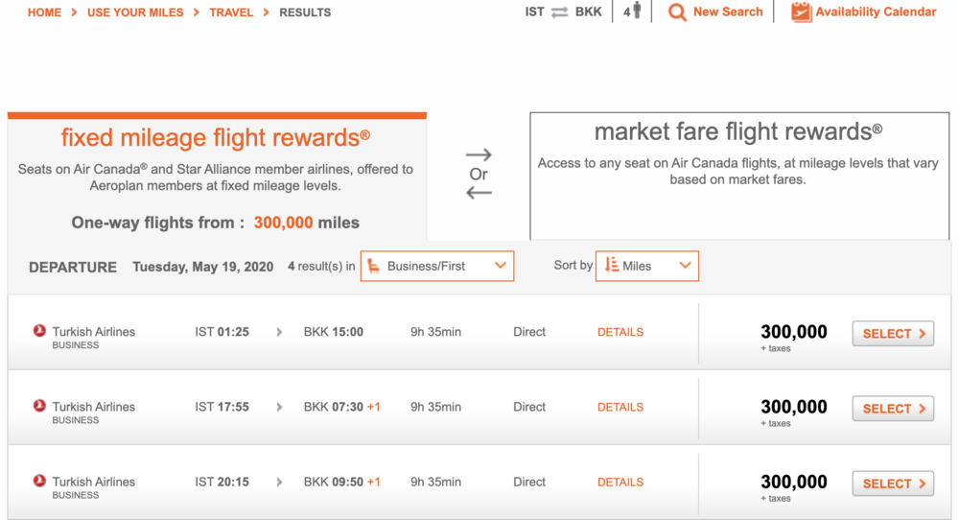Open the Sort by Miles dropdown
Viewport: 959px width, 520px height.
click(x=685, y=266)
